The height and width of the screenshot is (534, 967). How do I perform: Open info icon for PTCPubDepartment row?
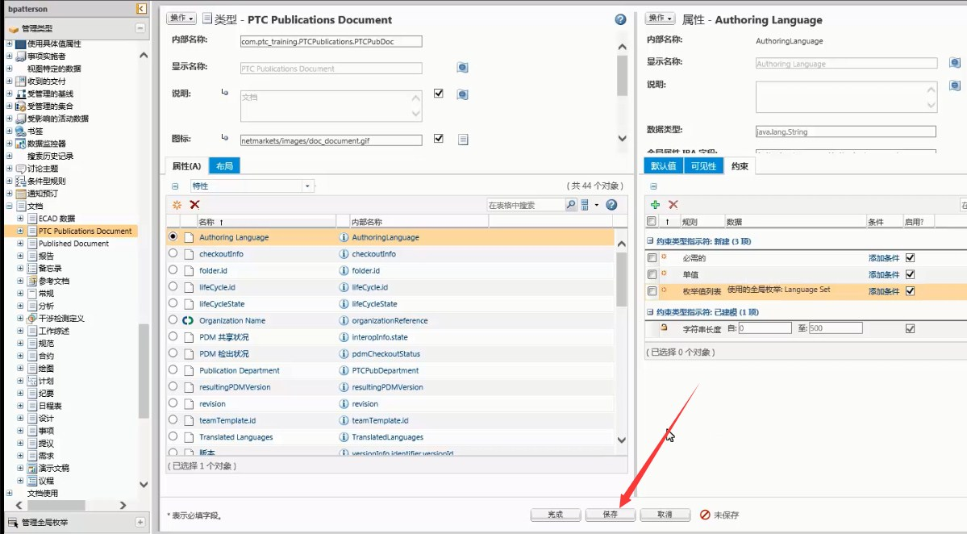[x=344, y=370]
